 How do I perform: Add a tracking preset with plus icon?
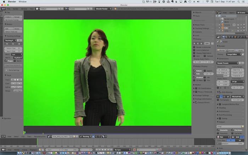(x=18, y=41)
